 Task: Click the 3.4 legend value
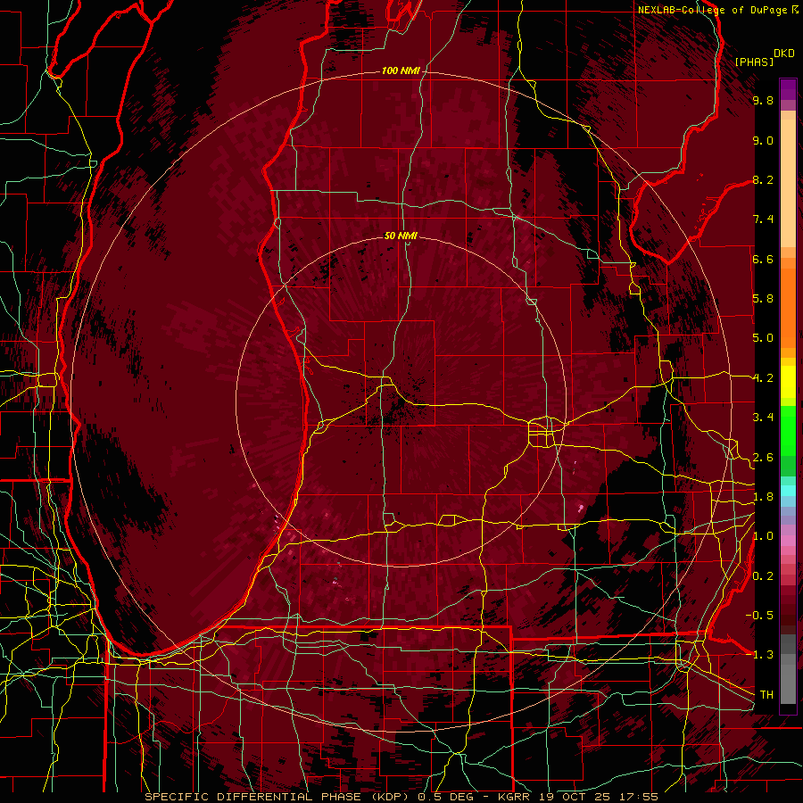tap(763, 418)
